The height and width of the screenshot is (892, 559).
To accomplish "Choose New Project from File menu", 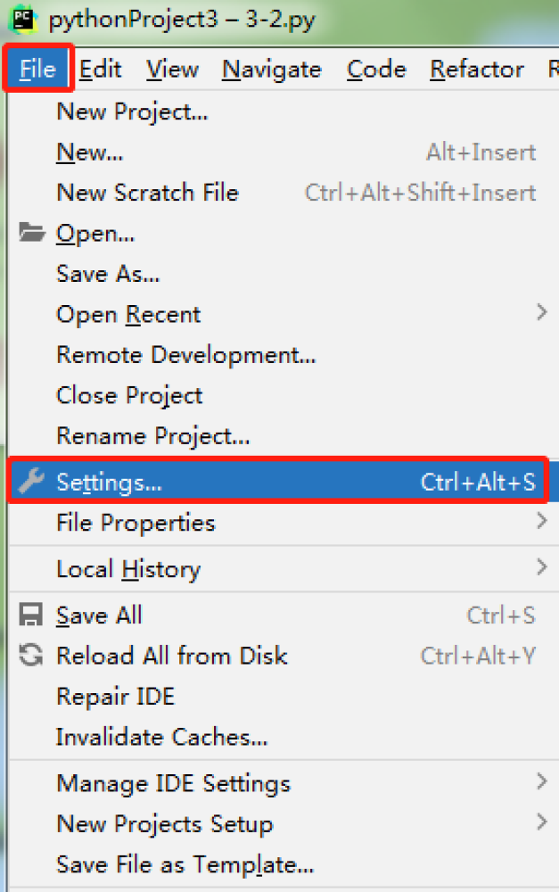I will pyautogui.click(x=132, y=112).
